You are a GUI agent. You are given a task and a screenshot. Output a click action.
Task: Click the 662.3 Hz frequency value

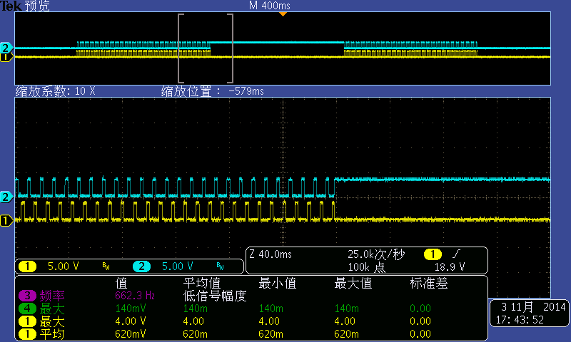coord(135,296)
